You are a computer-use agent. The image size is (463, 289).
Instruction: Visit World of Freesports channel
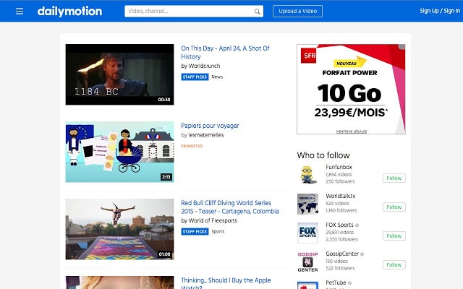pos(213,220)
